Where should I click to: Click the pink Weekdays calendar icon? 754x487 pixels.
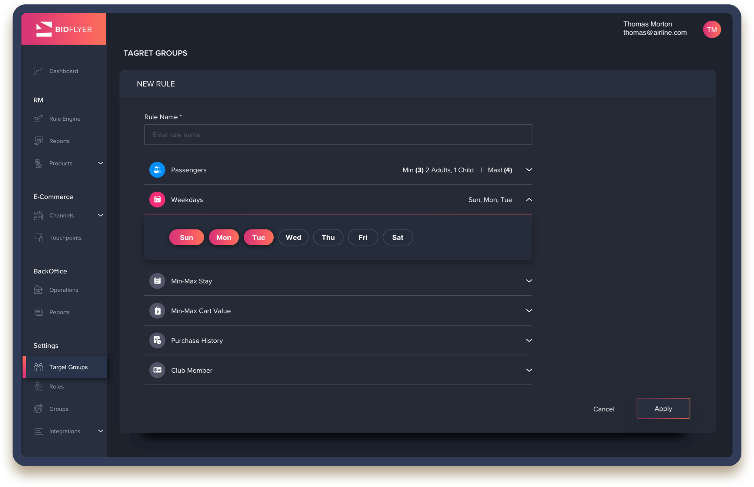[157, 200]
